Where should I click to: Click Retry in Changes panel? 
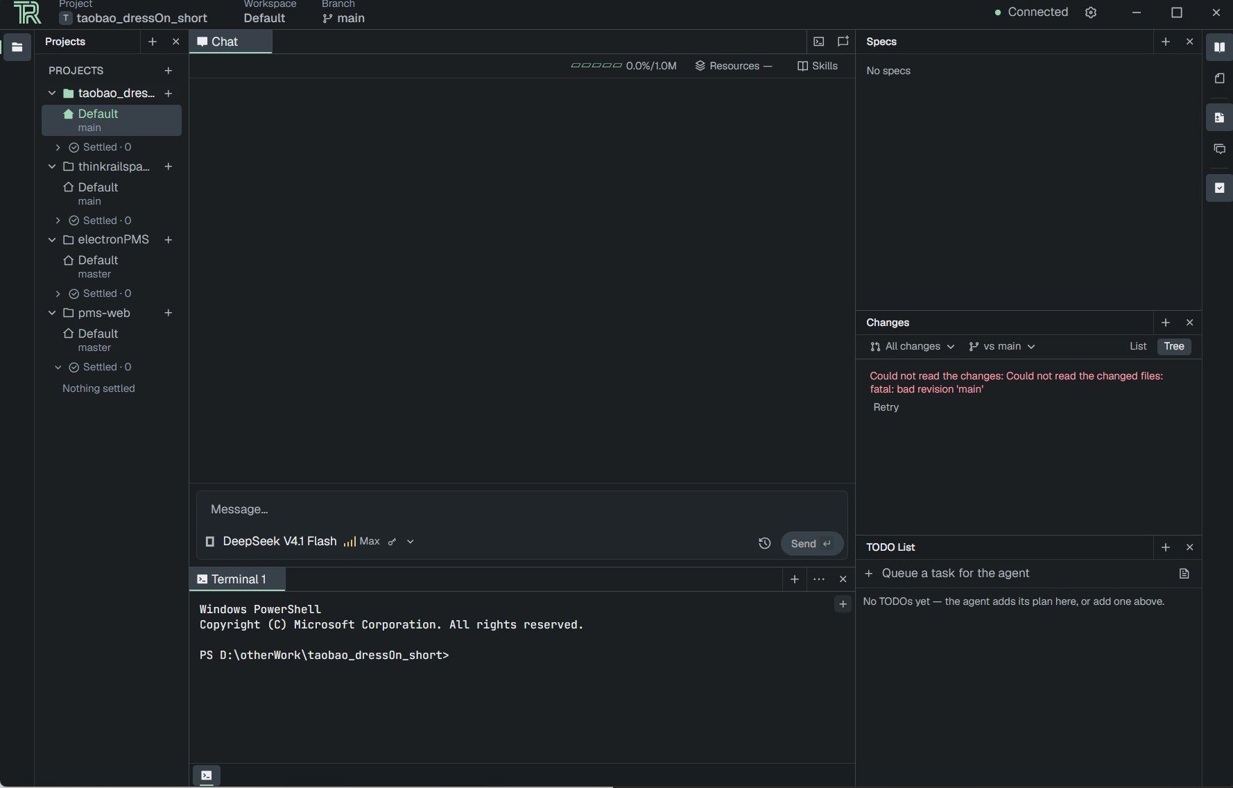886,407
